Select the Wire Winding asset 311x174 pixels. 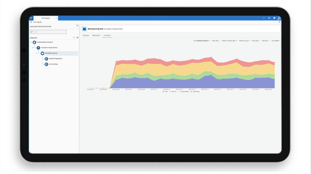click(53, 64)
